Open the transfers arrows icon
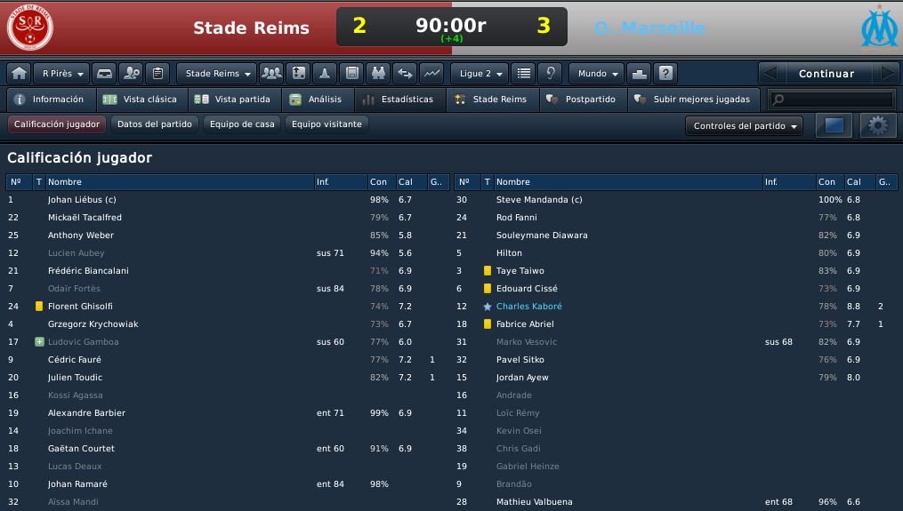Screen dimensions: 903x511 (405, 74)
